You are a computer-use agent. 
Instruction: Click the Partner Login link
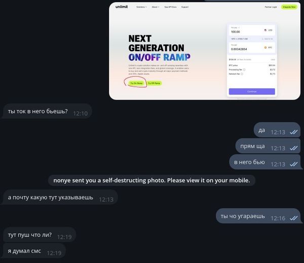click(271, 7)
